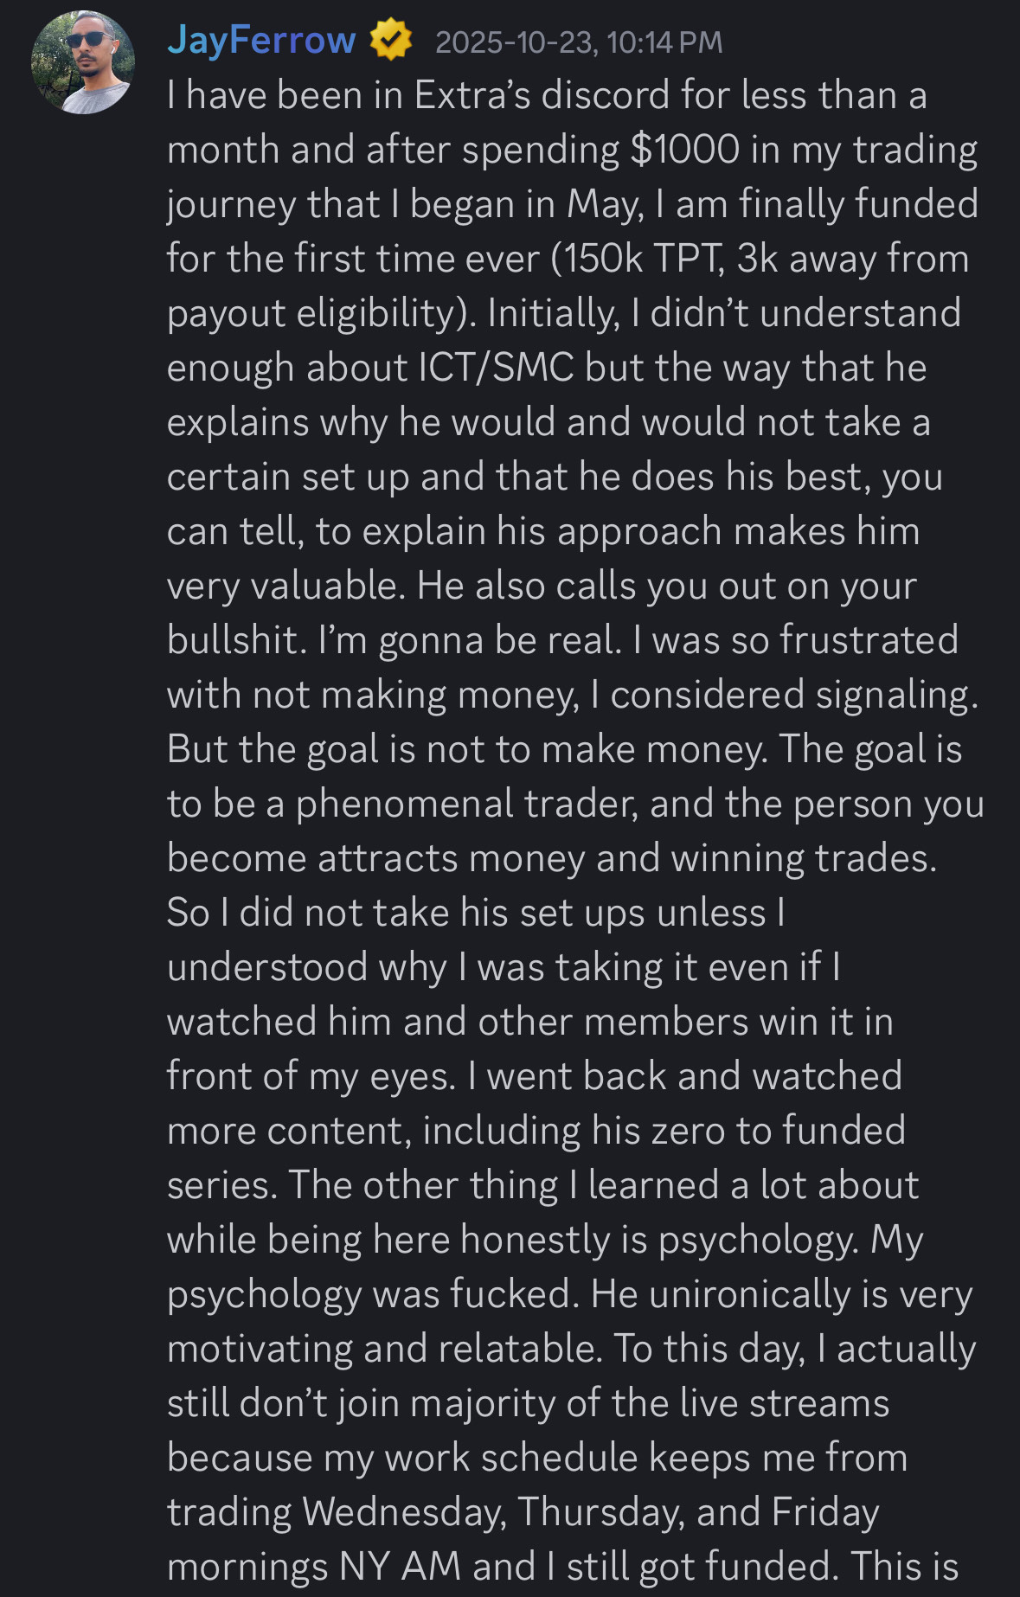Click the words "very valuable" in message
This screenshot has height=1597, width=1020.
[282, 586]
